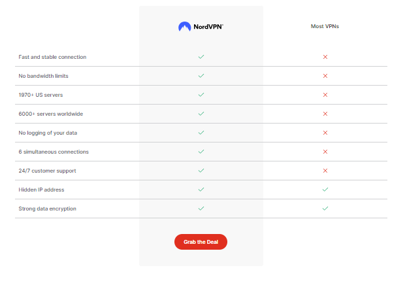Click the Most VPNs column heading
Image resolution: width=405 pixels, height=285 pixels.
325,27
